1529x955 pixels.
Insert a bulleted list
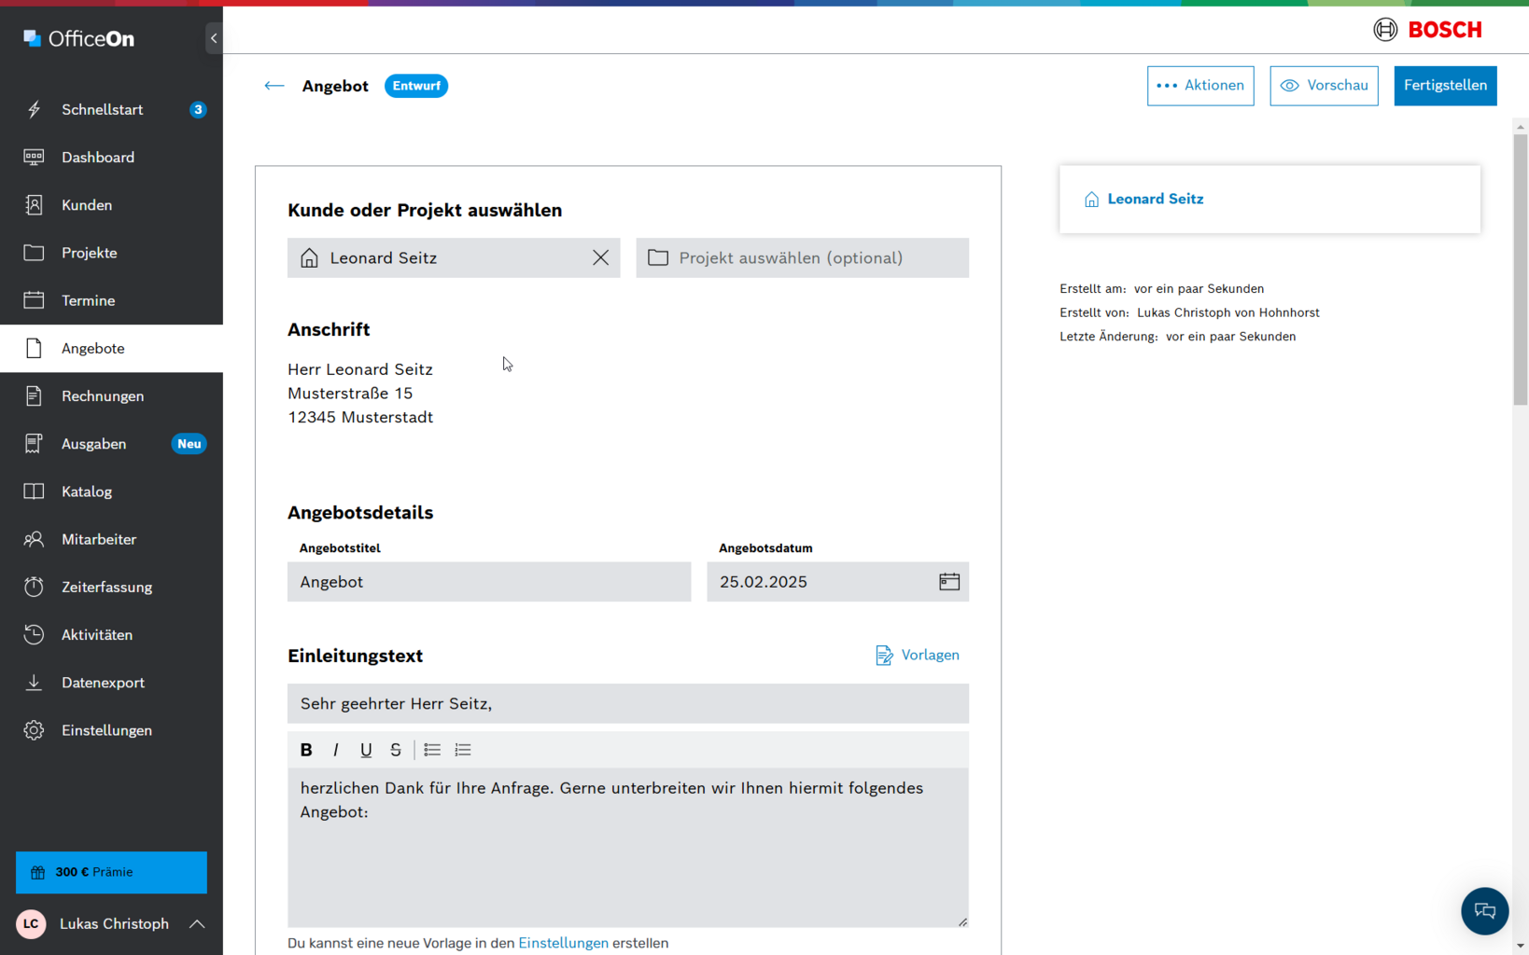[432, 750]
